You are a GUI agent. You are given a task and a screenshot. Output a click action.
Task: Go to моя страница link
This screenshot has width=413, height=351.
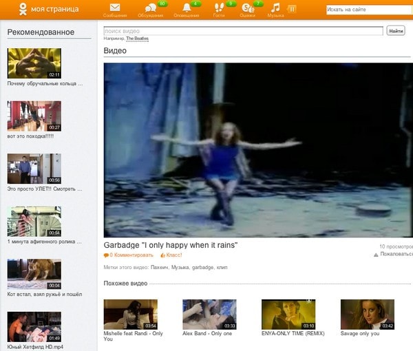tap(55, 9)
